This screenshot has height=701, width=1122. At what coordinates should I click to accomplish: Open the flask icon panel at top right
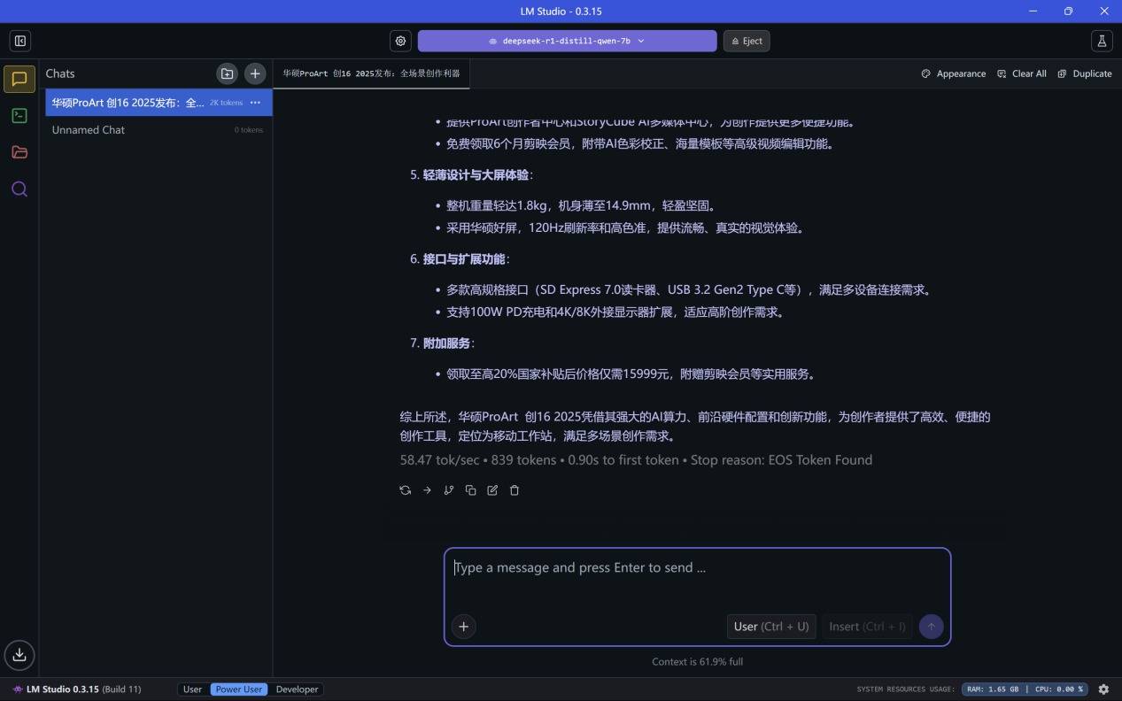[x=1102, y=41]
